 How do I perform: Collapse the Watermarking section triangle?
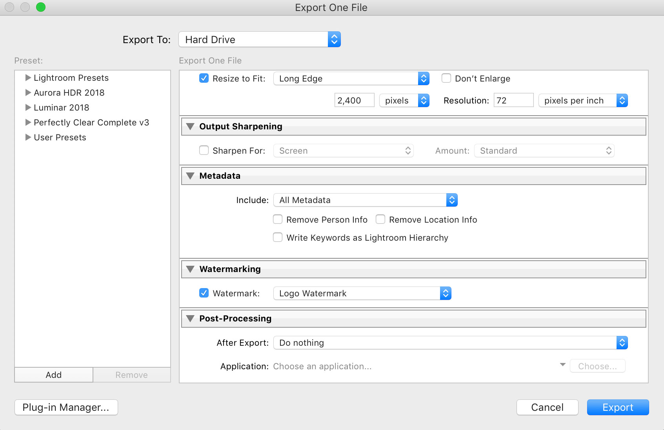click(x=191, y=269)
